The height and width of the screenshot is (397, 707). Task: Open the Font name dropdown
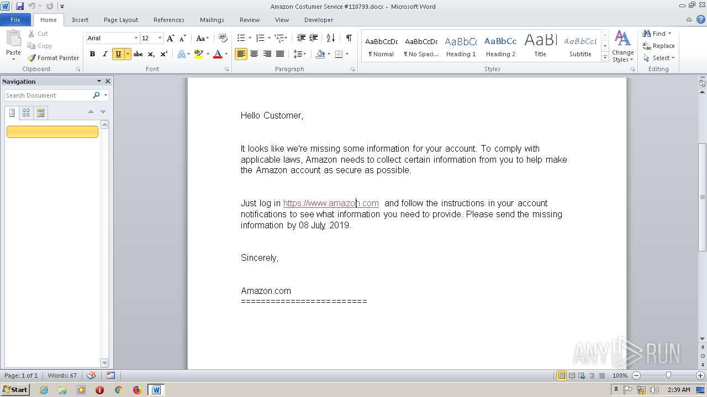(x=136, y=38)
